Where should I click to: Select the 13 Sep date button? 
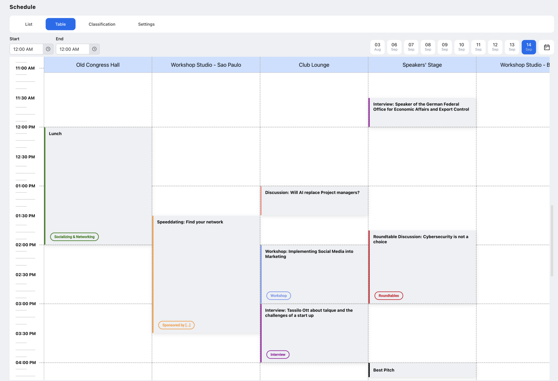512,47
